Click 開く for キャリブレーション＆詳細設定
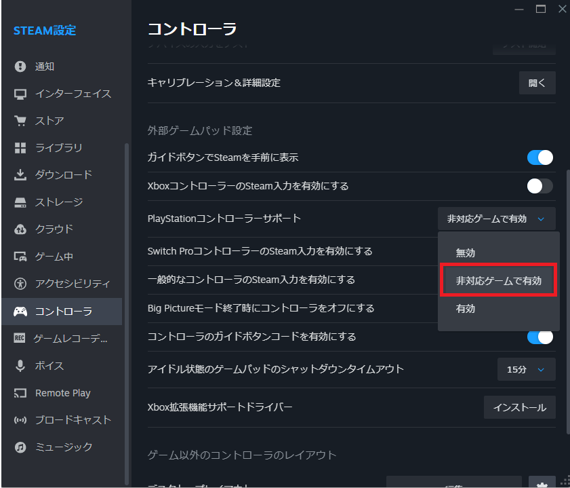The image size is (570, 488). pos(537,83)
